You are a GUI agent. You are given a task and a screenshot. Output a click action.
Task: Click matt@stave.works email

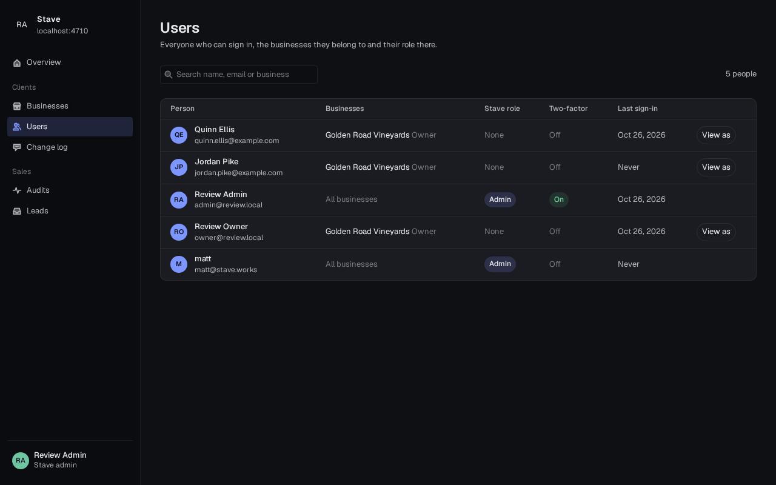click(x=226, y=270)
